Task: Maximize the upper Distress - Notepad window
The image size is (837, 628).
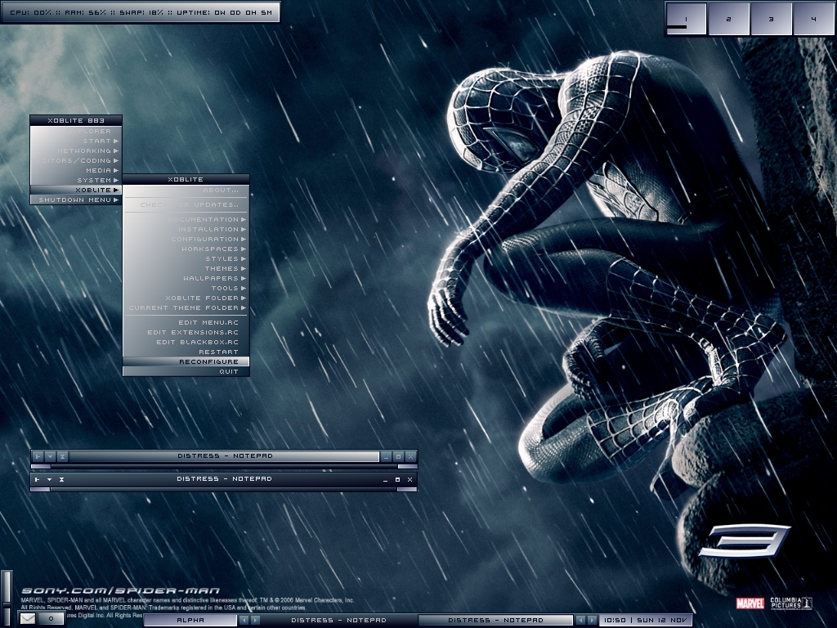Action: pos(398,456)
